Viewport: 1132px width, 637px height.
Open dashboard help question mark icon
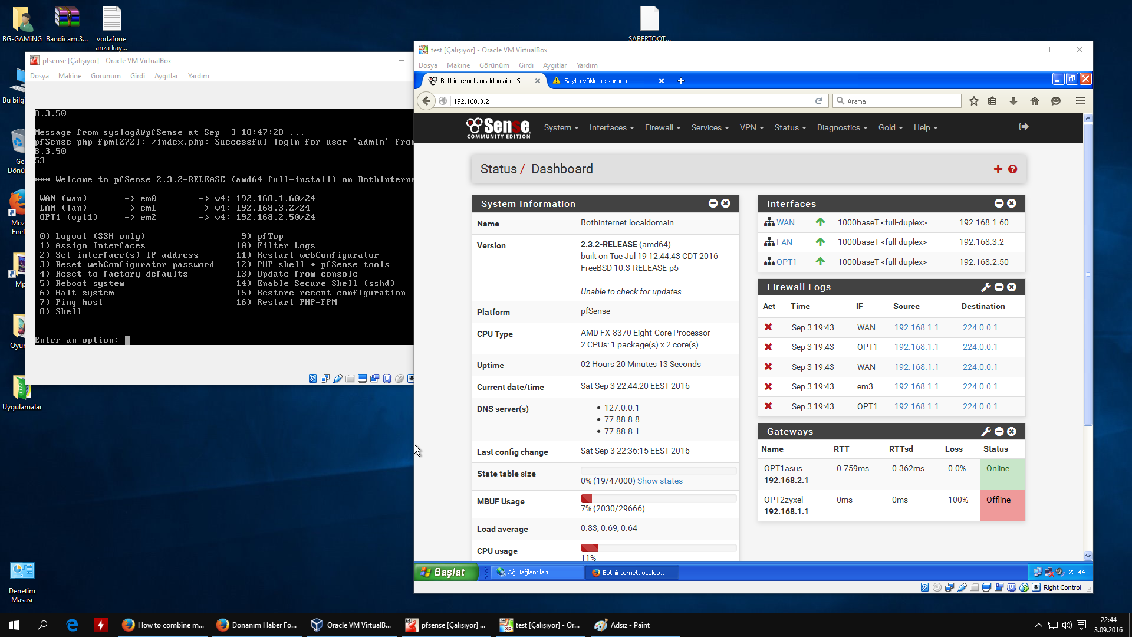[x=1013, y=169]
